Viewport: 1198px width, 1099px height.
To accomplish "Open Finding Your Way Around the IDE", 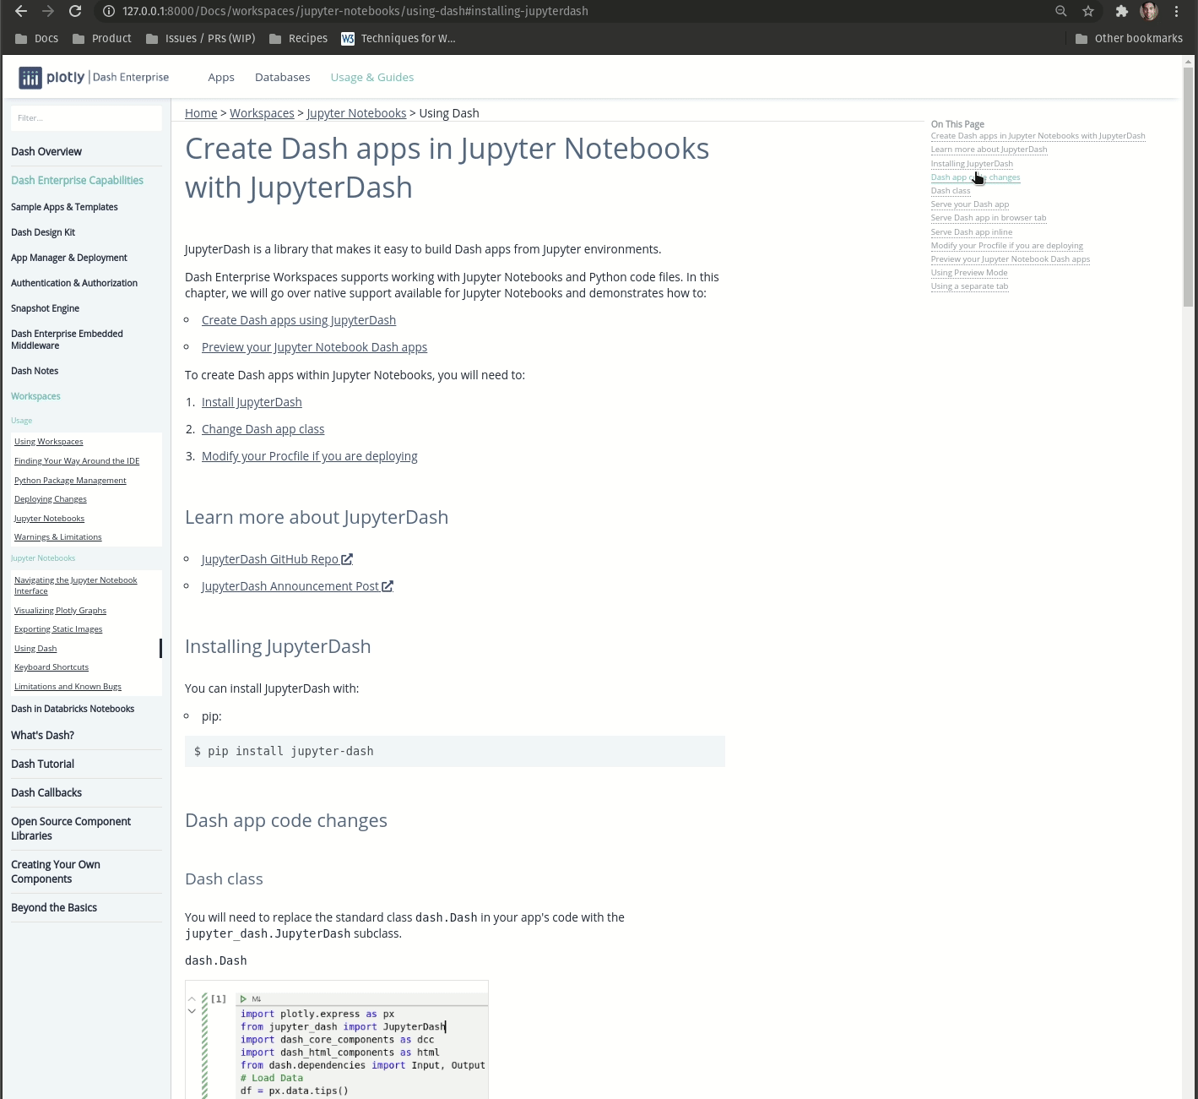I will (x=77, y=461).
